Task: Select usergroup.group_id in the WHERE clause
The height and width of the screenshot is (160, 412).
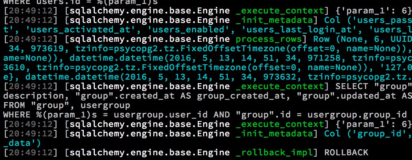Action: (x=357, y=115)
